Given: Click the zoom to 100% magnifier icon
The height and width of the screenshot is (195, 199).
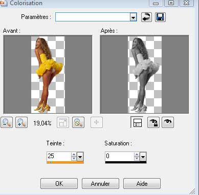Looking at the screenshot, I should point(78,122).
